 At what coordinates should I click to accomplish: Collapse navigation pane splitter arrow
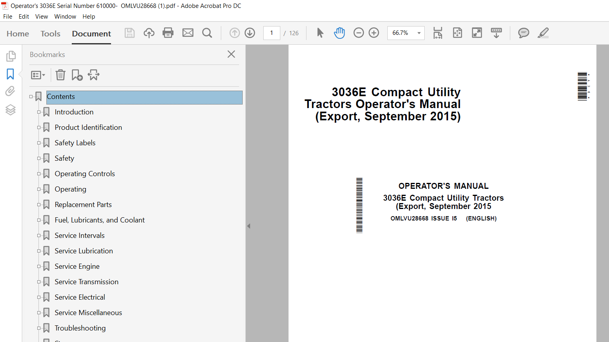(249, 226)
